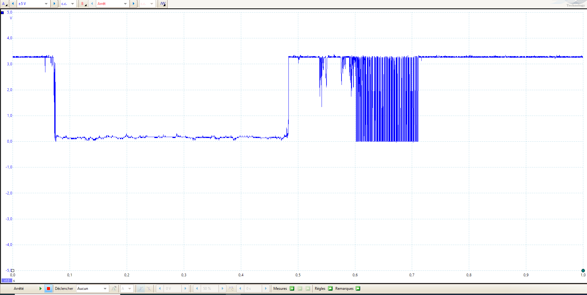Open the Déclencher mode dropdown showing Aucun
This screenshot has width=587, height=295.
tap(105, 289)
